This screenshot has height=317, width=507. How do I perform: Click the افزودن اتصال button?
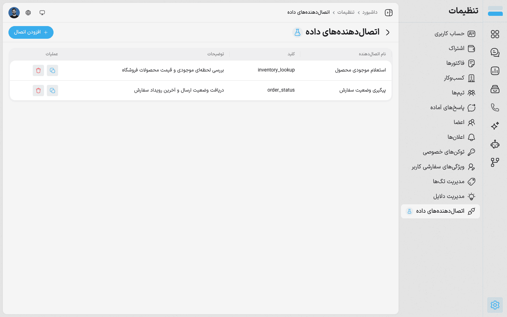pyautogui.click(x=31, y=32)
